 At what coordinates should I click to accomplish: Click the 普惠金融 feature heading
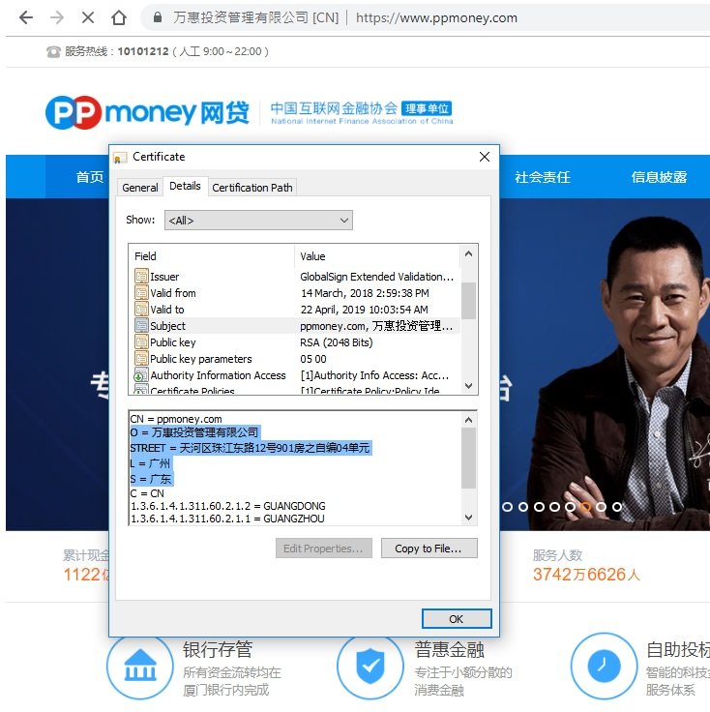click(x=449, y=649)
